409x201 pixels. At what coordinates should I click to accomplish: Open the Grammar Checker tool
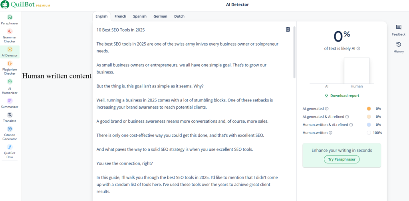click(10, 36)
